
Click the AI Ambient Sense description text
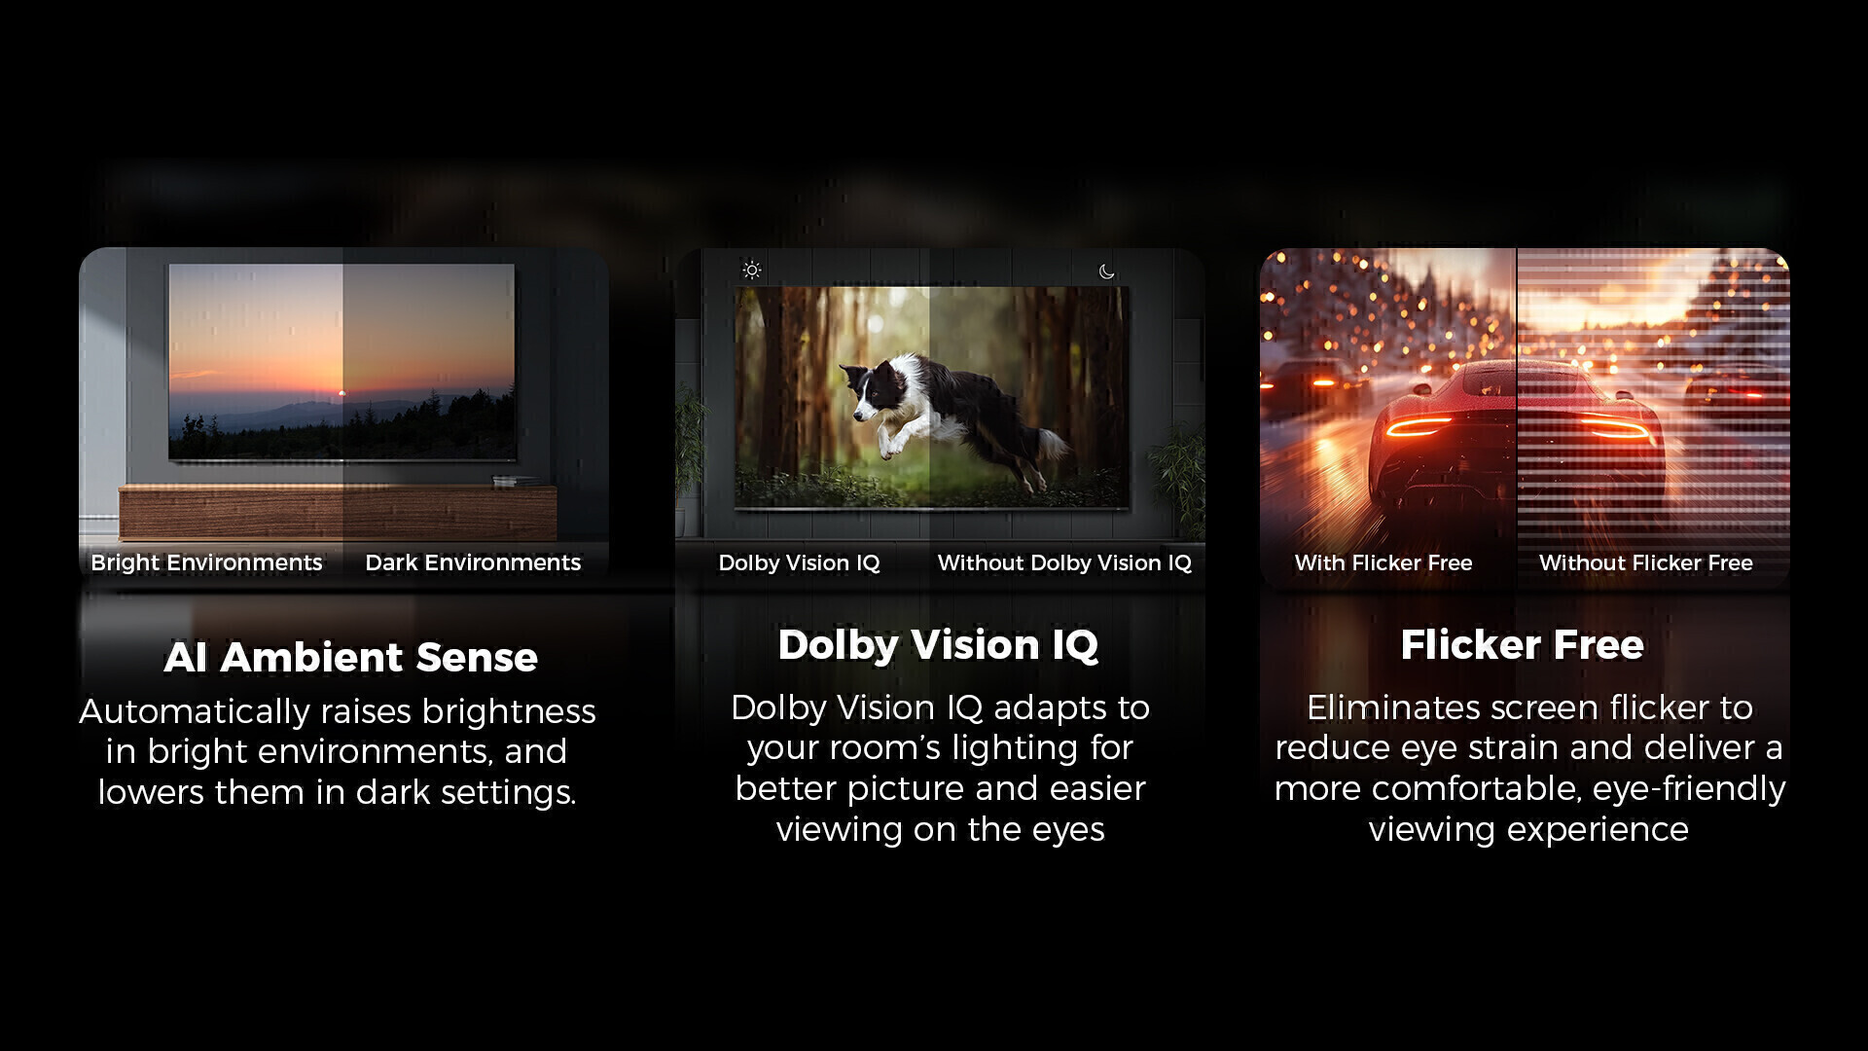click(x=338, y=751)
